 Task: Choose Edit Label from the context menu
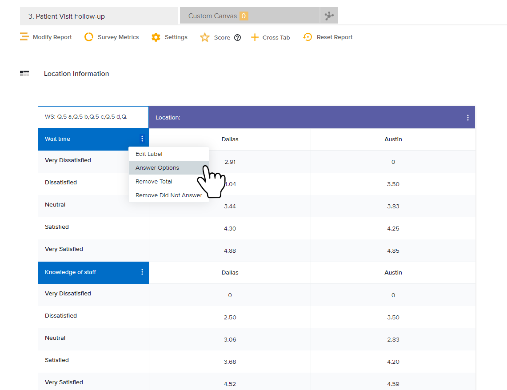pos(149,154)
